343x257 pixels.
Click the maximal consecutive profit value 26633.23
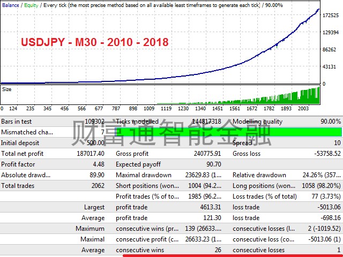(203, 239)
